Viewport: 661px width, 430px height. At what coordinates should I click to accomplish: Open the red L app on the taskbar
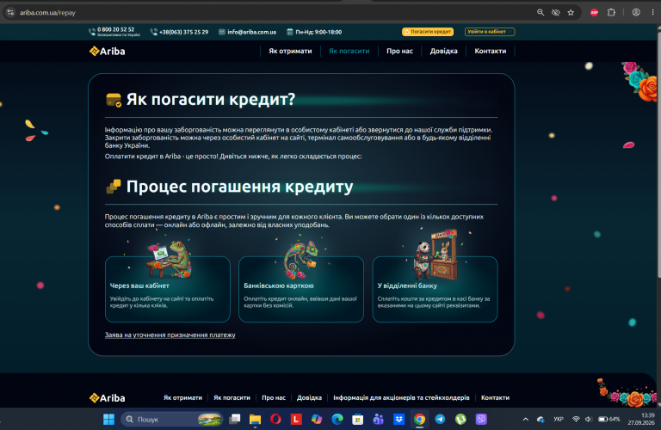coord(296,420)
